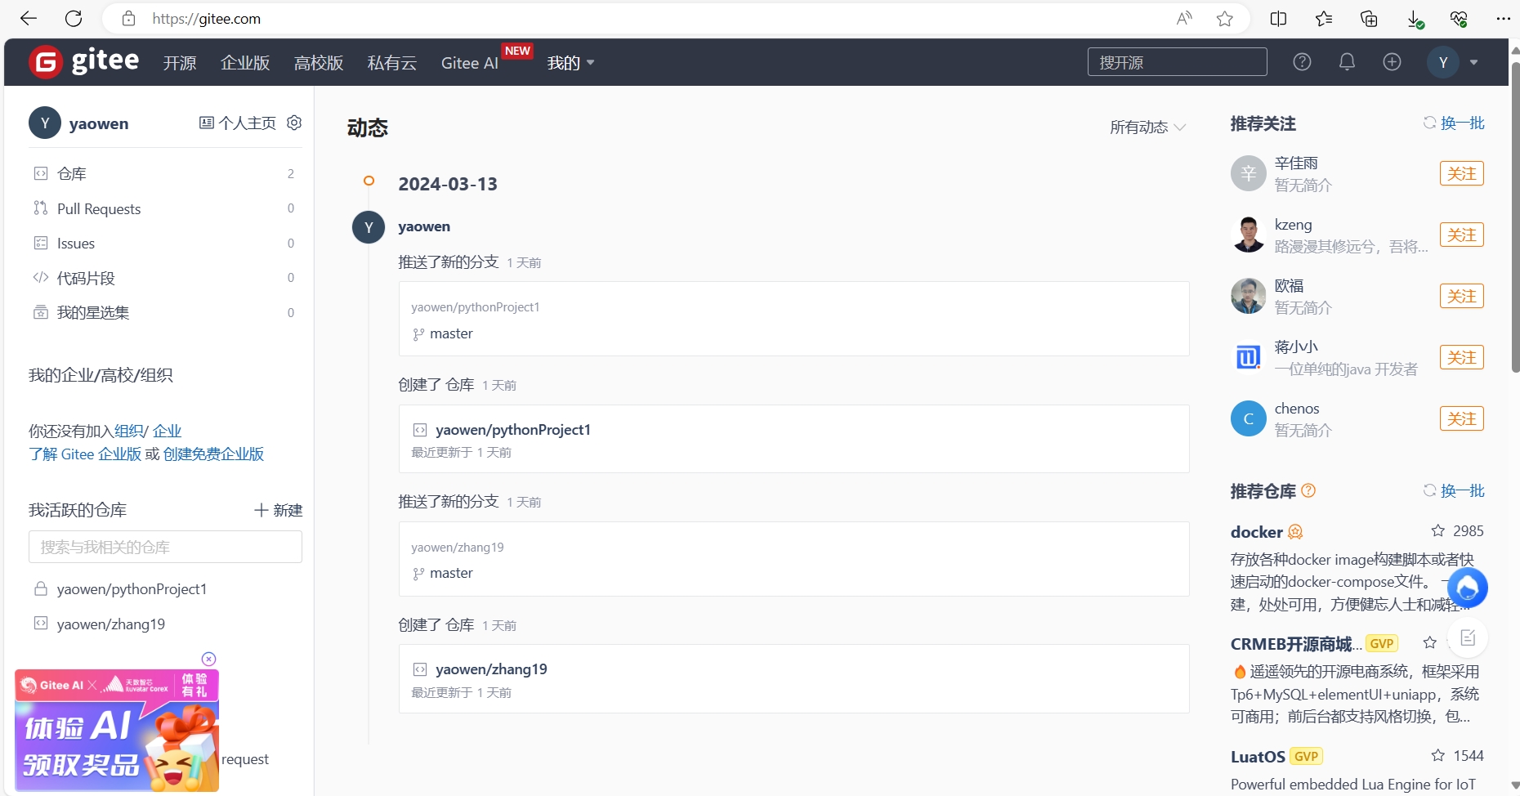Open the help question mark icon
This screenshot has height=796, width=1520.
(x=1302, y=62)
